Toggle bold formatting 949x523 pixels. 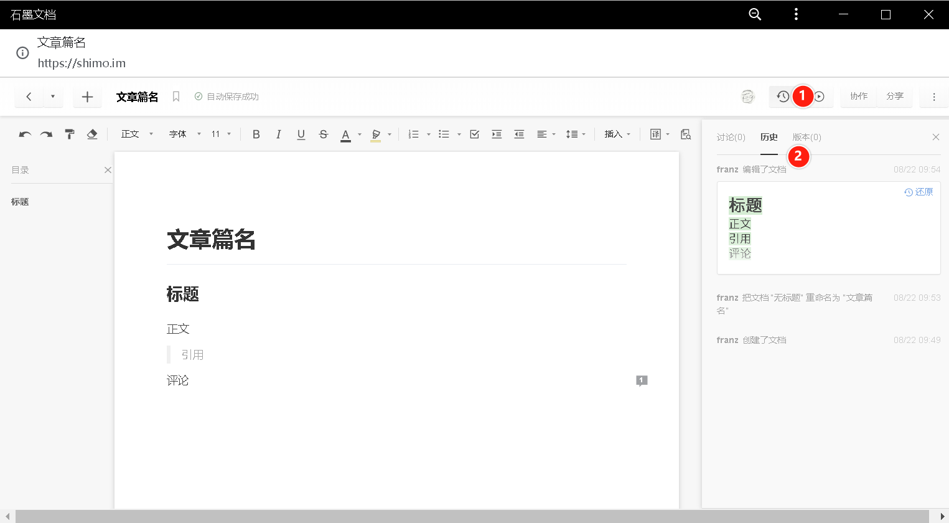[256, 134]
